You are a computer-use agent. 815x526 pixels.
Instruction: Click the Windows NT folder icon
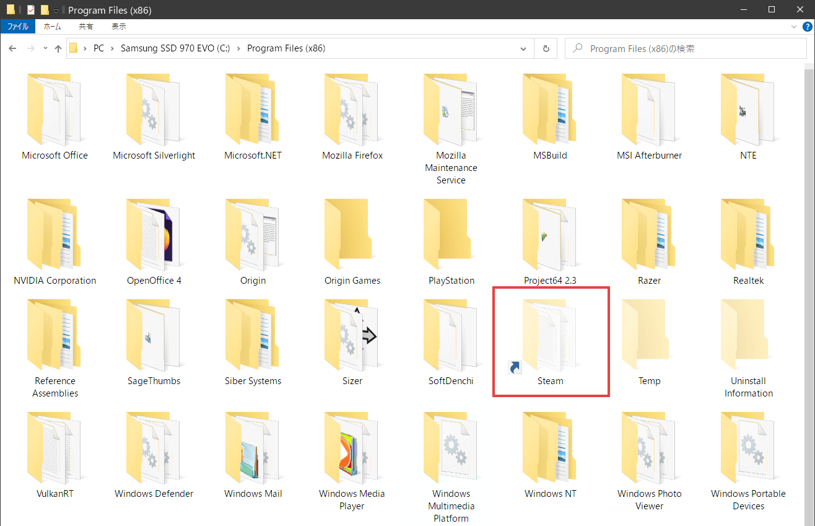point(550,448)
